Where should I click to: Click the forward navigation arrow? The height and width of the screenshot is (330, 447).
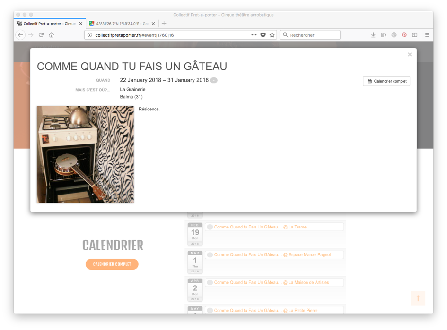pyautogui.click(x=31, y=35)
